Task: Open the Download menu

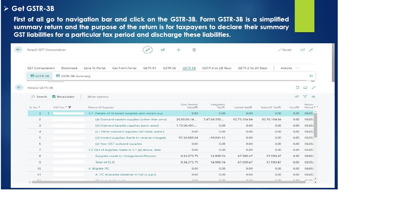Action: click(x=69, y=68)
